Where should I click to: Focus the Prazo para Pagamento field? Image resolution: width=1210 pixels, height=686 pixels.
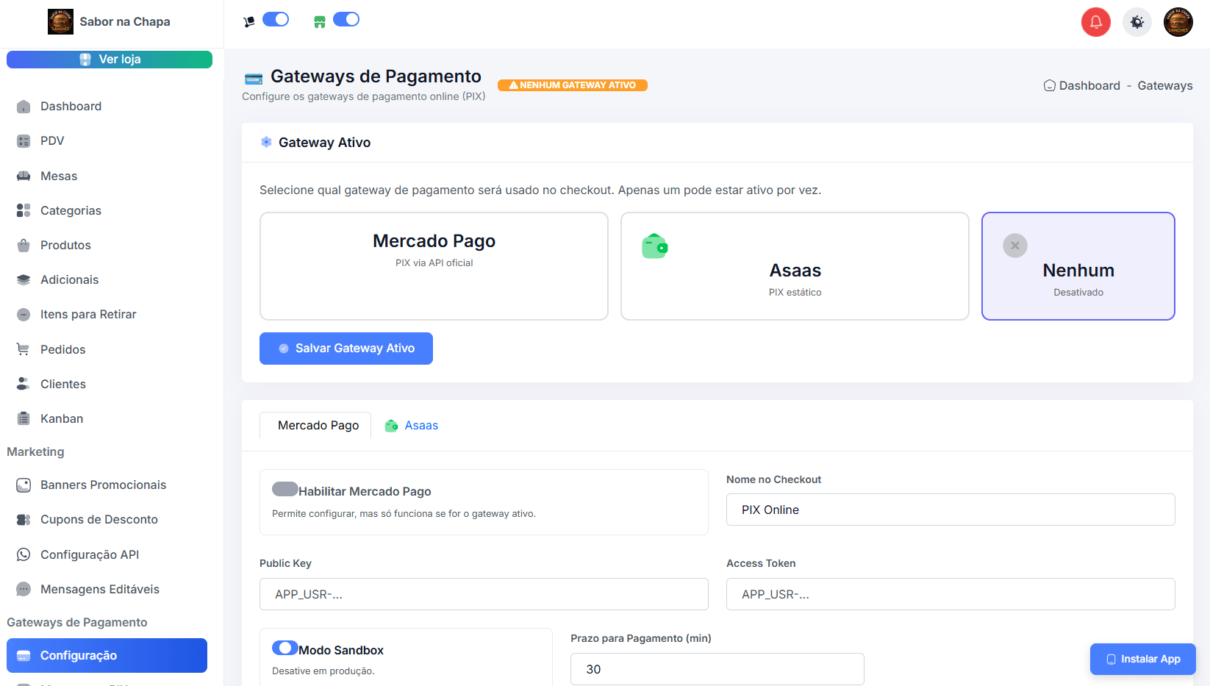tap(717, 669)
